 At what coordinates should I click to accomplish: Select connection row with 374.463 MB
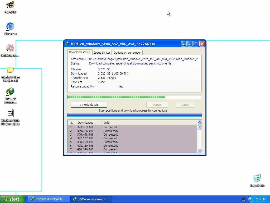coord(132,127)
